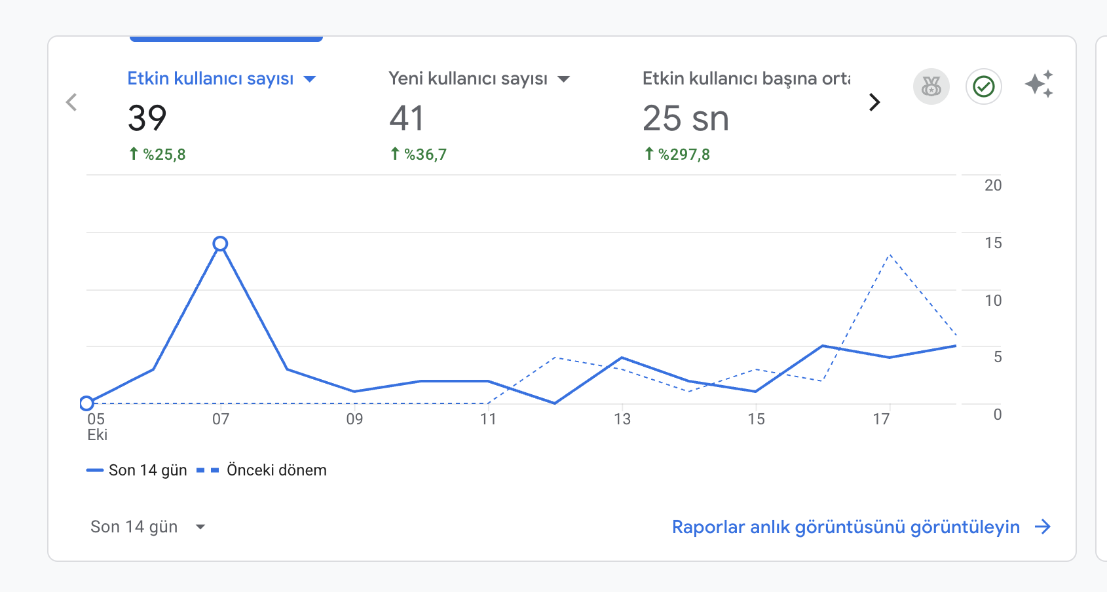The image size is (1107, 592).
Task: Click the peak data point on 07
Action: (x=220, y=244)
